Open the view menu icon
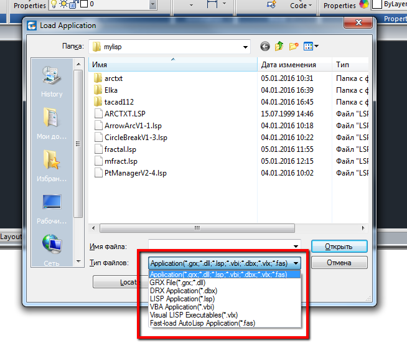 [x=311, y=46]
